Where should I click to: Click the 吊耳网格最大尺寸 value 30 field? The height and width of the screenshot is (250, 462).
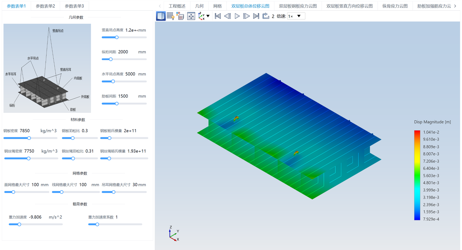tap(135, 185)
